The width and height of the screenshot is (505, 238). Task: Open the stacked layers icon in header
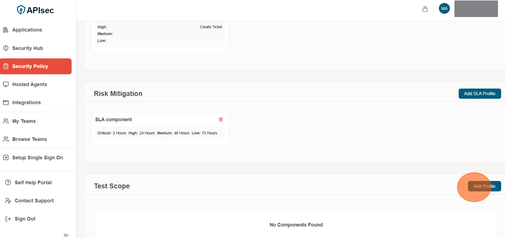425,9
